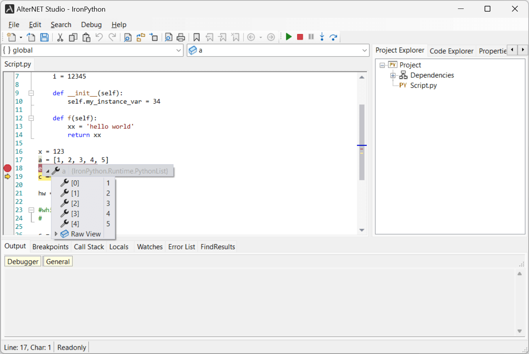Image resolution: width=529 pixels, height=354 pixels.
Task: Click the Undo toolbar icon
Action: pos(99,37)
